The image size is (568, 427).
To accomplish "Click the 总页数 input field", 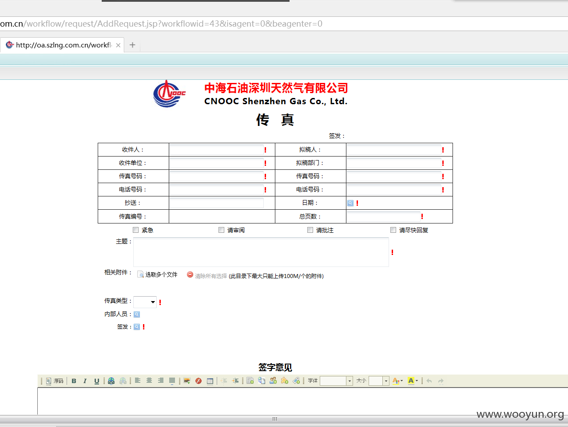I will pyautogui.click(x=384, y=216).
